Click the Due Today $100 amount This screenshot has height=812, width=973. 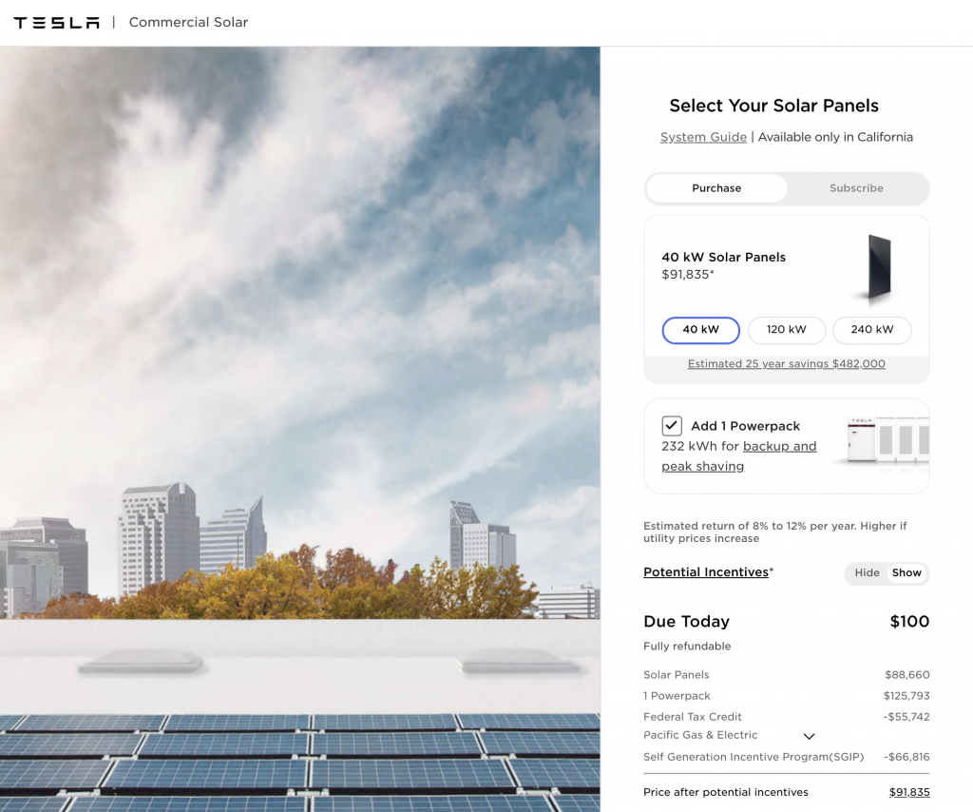pos(909,622)
